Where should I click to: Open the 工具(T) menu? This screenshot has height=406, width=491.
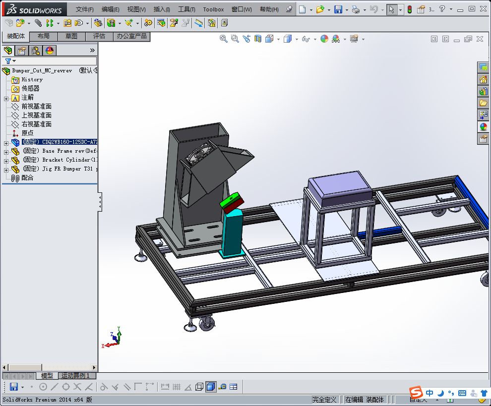tap(186, 9)
